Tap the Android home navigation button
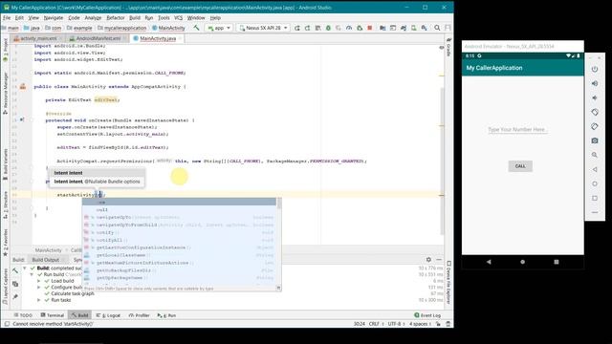Screen dimensions: 612x344 (523, 262)
